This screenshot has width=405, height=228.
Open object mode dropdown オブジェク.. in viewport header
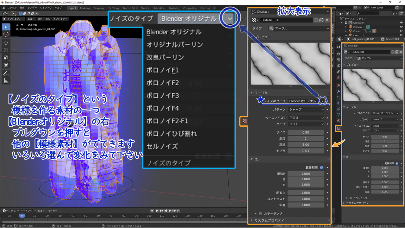pyautogui.click(x=13, y=19)
